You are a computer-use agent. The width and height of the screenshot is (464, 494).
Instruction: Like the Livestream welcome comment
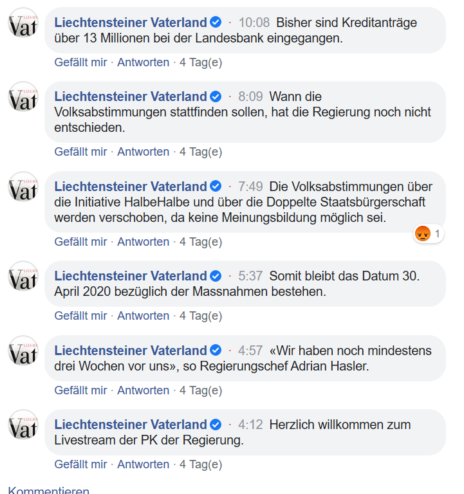(x=80, y=464)
